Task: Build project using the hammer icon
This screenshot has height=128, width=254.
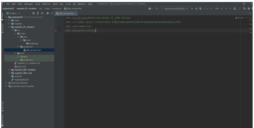Action: pyautogui.click(x=156, y=9)
